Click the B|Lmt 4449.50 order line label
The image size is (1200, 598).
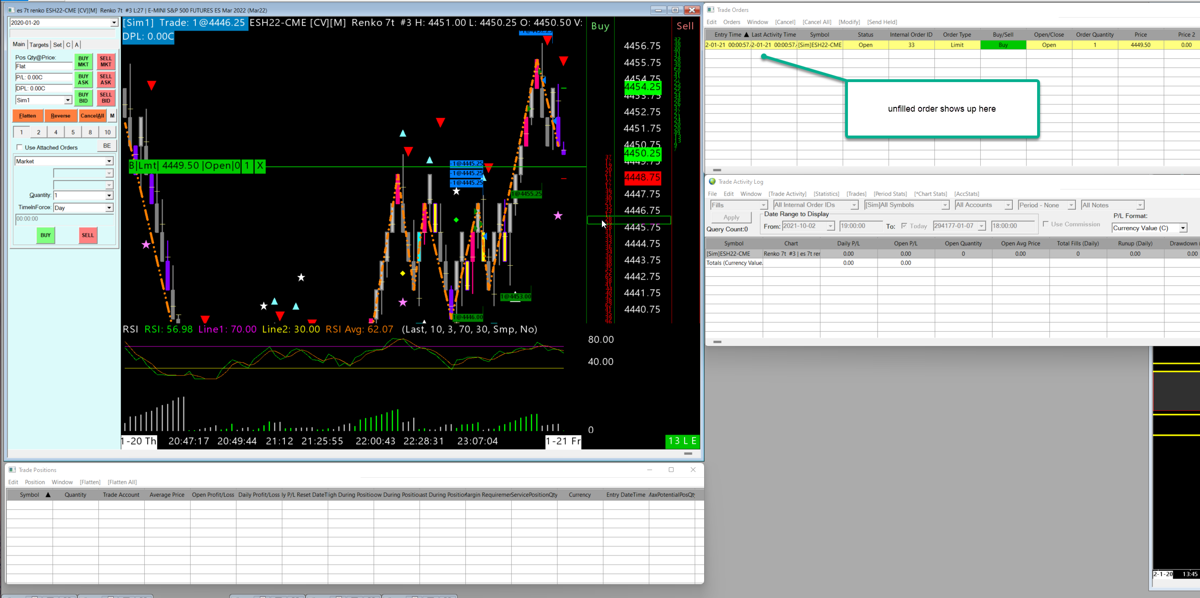pos(184,166)
